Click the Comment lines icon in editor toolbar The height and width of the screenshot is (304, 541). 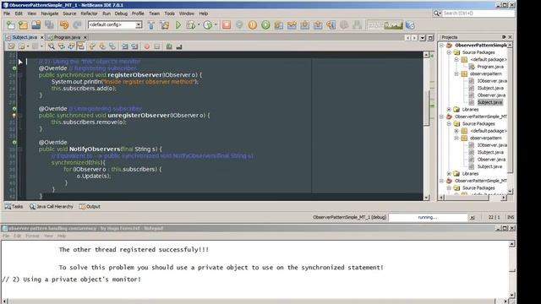(x=169, y=46)
